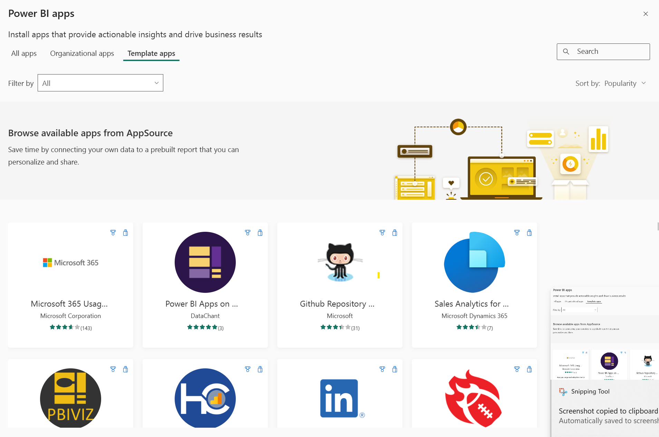Open the Sort by Popularity dropdown
Viewport: 659px width, 437px height.
point(625,83)
